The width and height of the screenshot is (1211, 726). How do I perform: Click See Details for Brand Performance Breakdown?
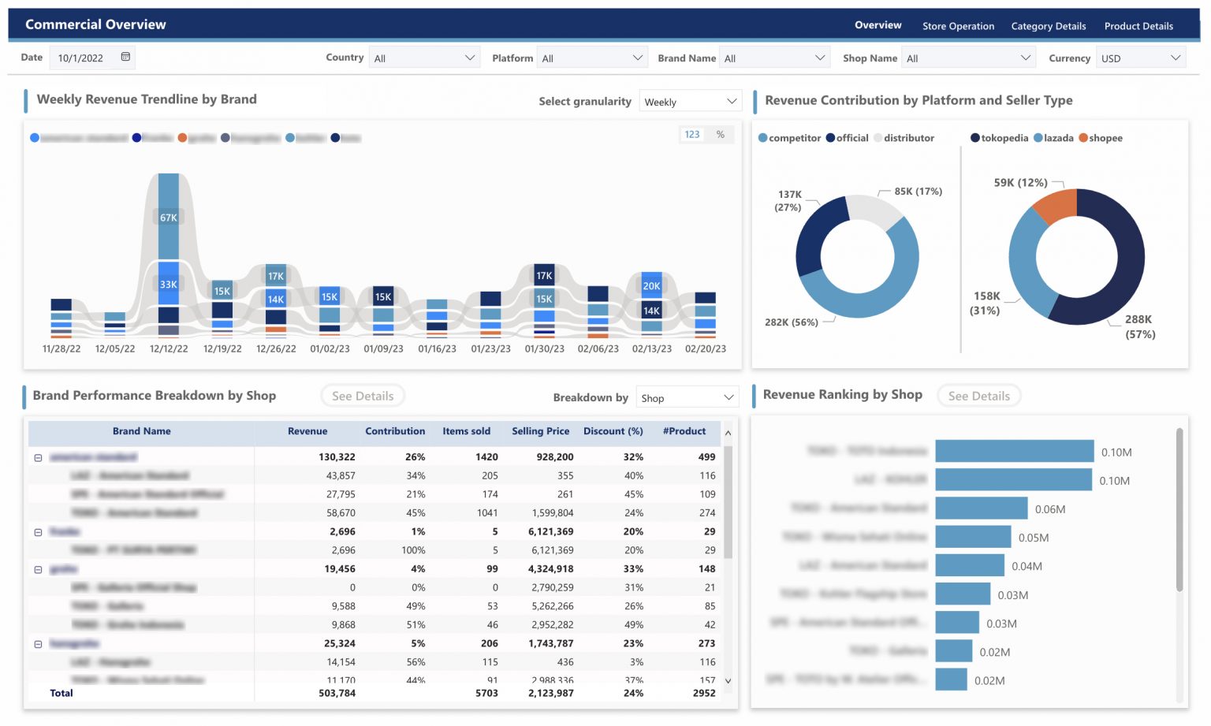pos(363,395)
